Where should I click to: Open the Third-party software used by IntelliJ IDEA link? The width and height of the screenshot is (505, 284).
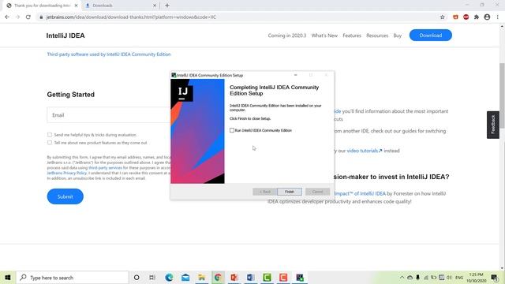coord(109,54)
